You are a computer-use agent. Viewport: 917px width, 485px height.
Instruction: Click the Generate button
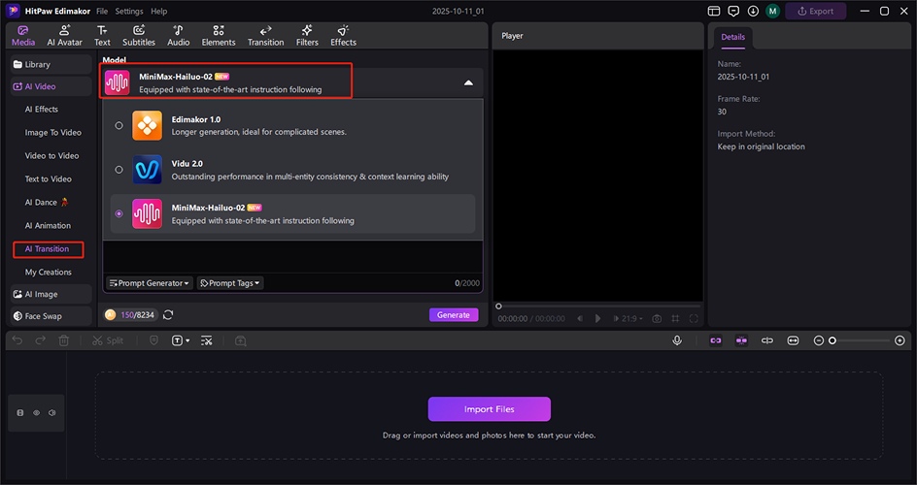click(454, 314)
